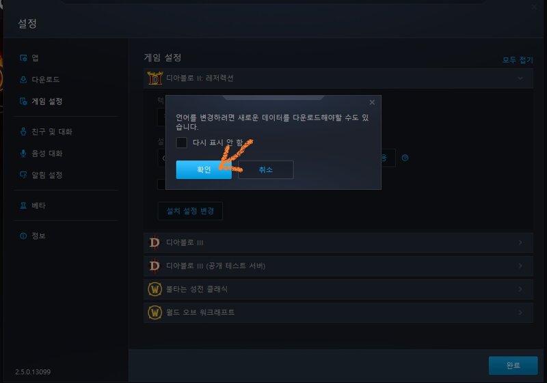This screenshot has height=383, width=547.
Task: Click the 음성 대화 microphone icon
Action: [23, 154]
